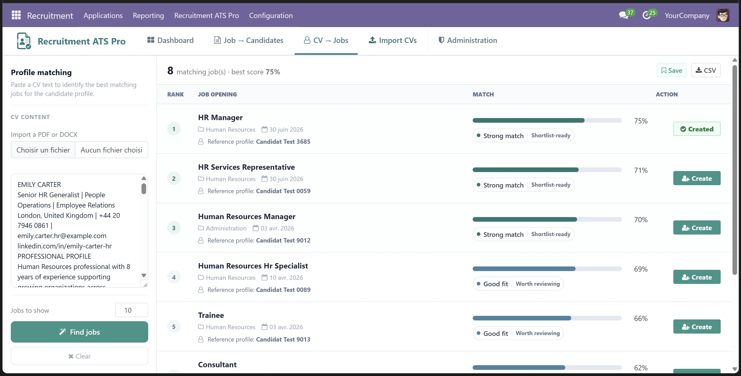This screenshot has height=376, width=741.
Task: Open the Human Resources Hr Specialist job opening
Action: (x=253, y=266)
